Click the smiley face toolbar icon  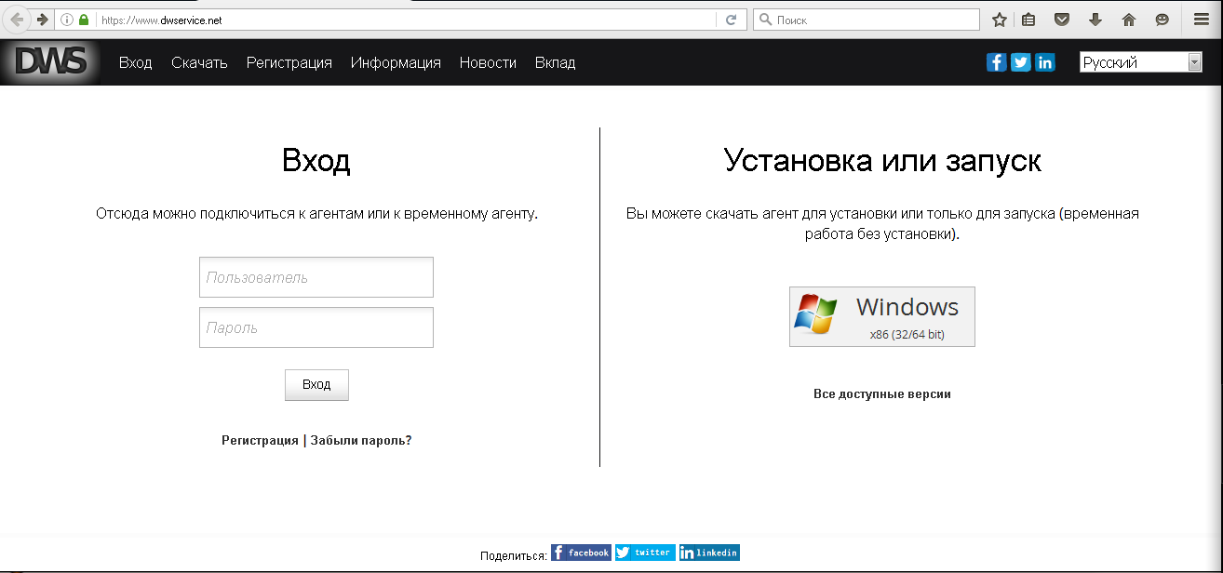pyautogui.click(x=1162, y=20)
